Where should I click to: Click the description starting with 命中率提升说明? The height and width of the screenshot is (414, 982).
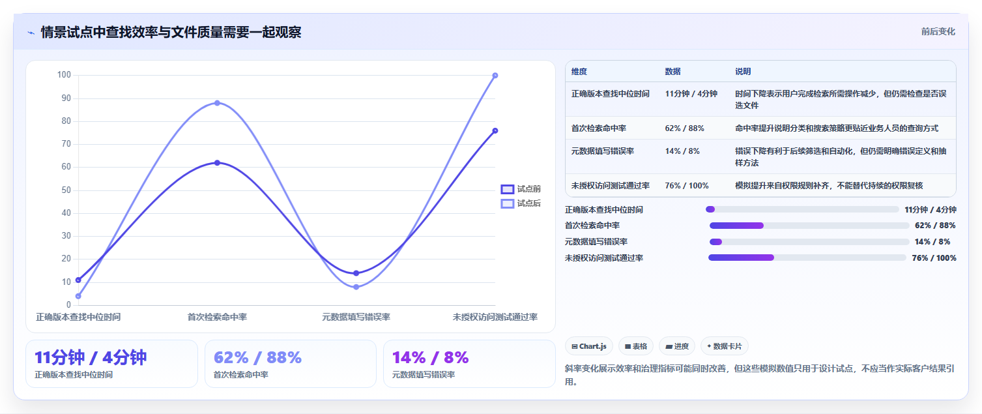tap(837, 128)
